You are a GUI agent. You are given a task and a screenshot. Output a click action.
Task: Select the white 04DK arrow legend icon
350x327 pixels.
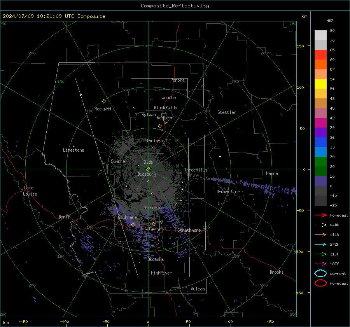pyautogui.click(x=320, y=225)
